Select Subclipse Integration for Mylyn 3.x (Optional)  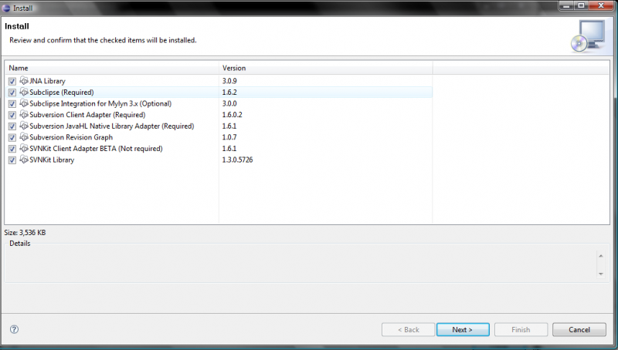tap(100, 104)
